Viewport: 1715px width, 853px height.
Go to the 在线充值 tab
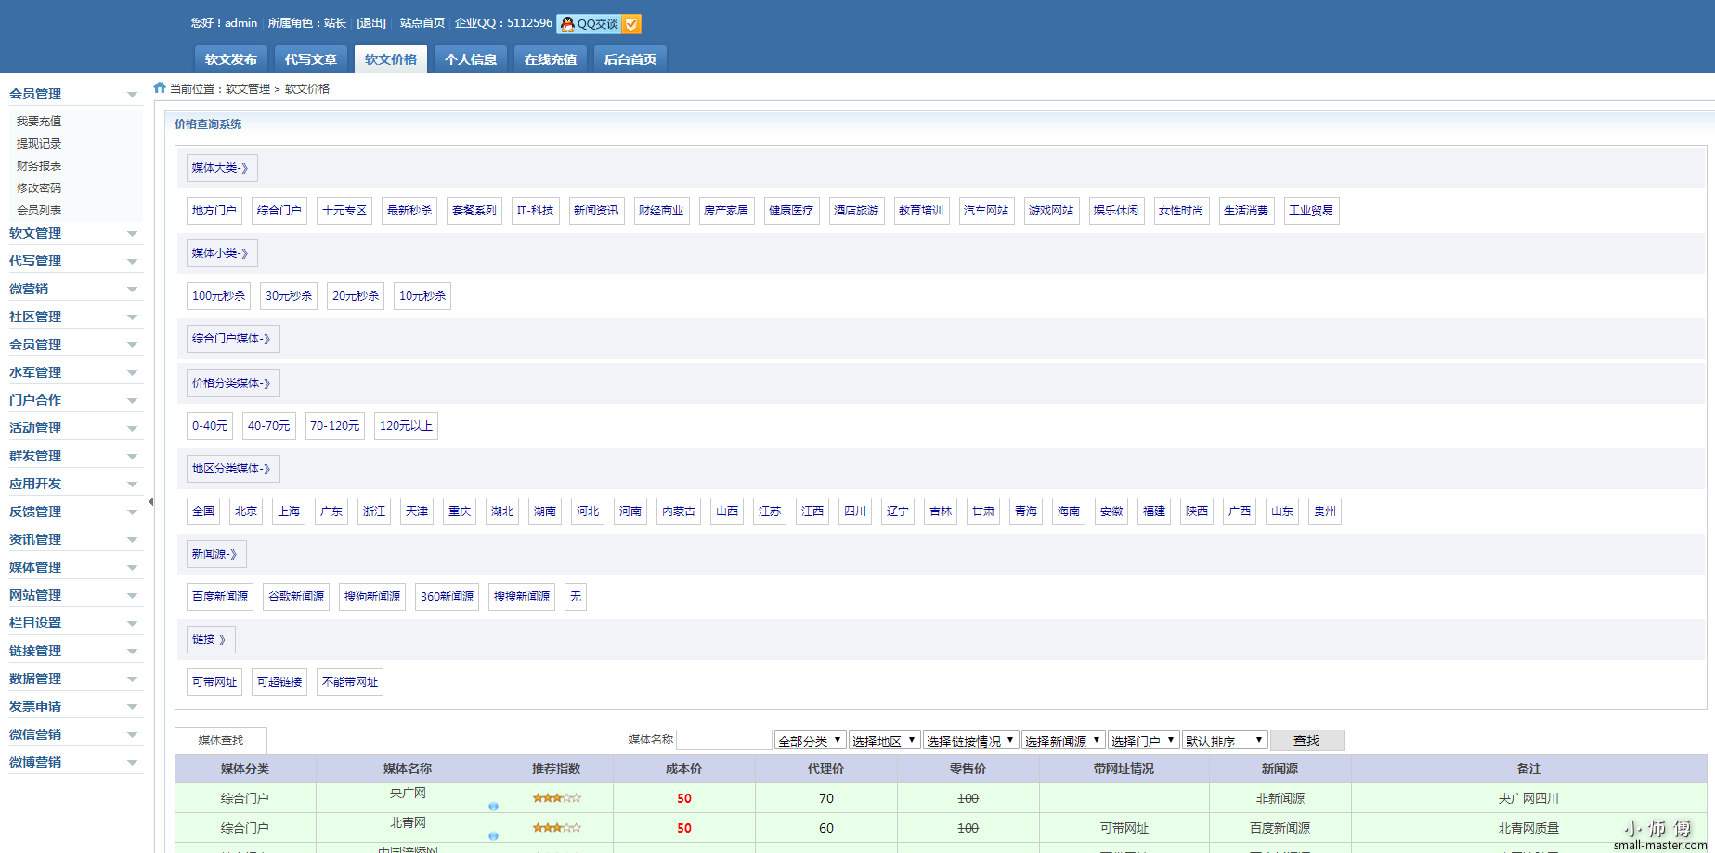click(551, 59)
